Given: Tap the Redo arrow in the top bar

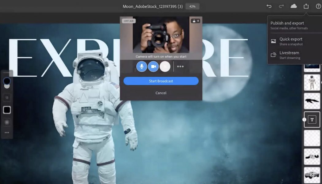Looking at the screenshot, I should click(281, 6).
